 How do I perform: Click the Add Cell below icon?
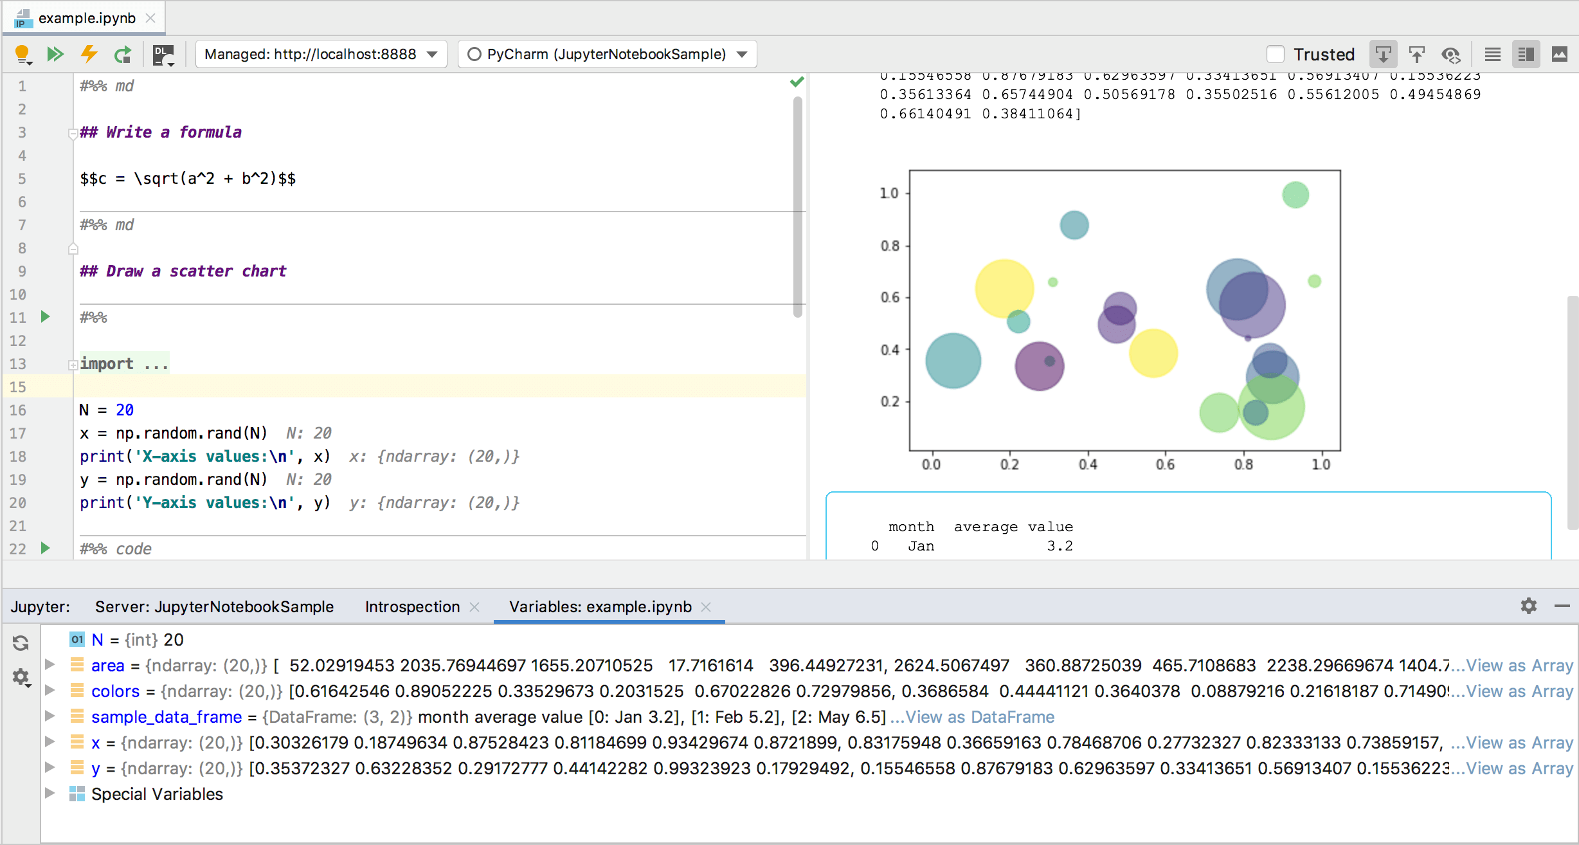[1383, 53]
